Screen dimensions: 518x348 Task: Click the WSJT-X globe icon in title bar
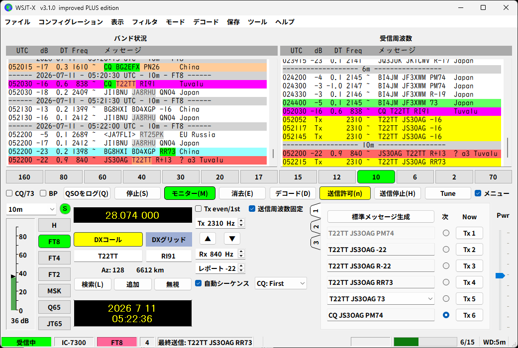click(x=8, y=7)
